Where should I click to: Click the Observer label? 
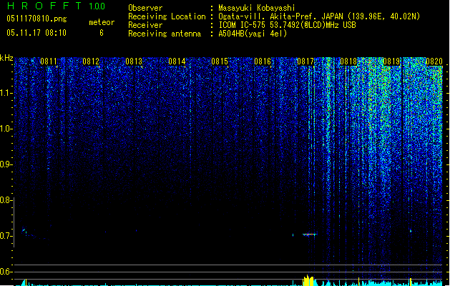coord(145,8)
